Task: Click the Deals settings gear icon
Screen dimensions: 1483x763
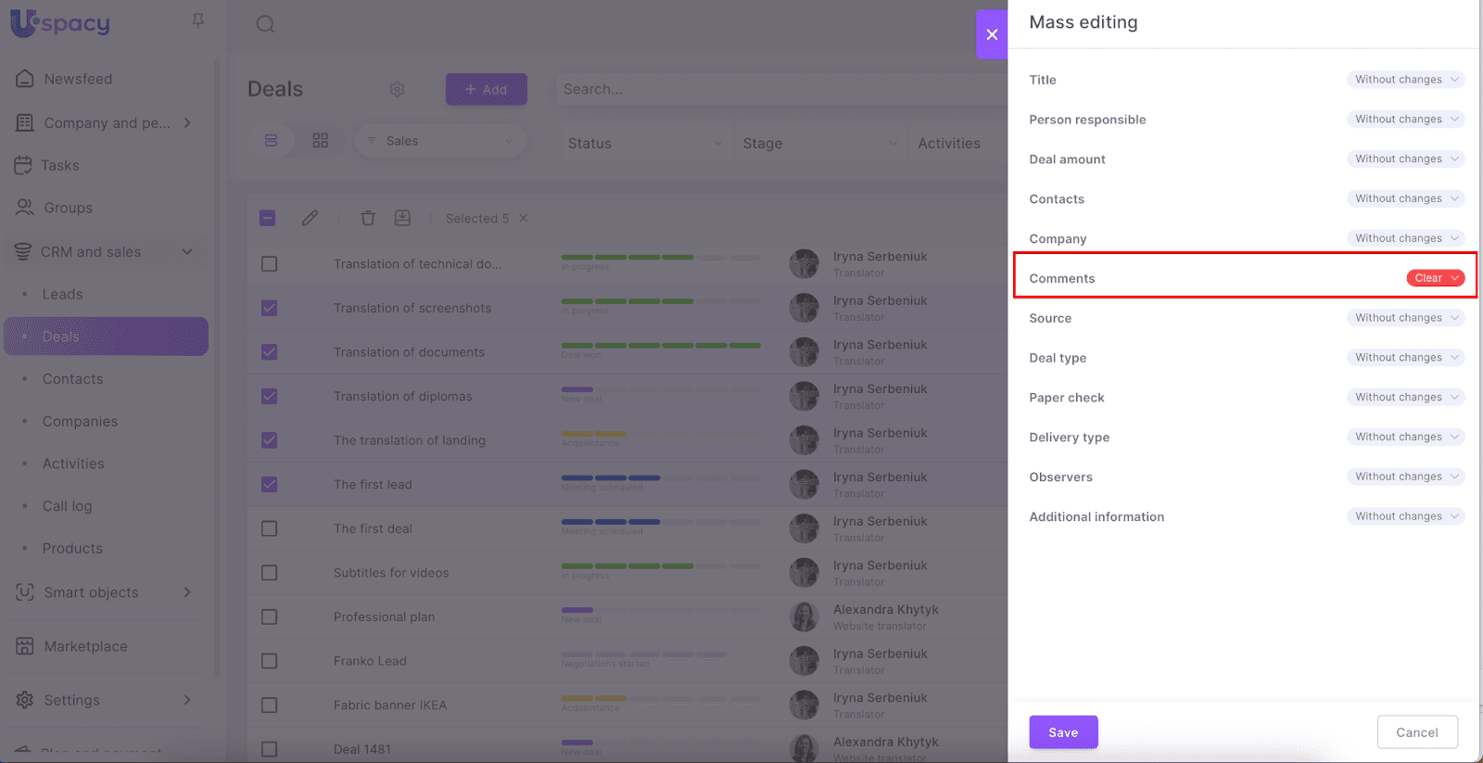Action: 397,89
